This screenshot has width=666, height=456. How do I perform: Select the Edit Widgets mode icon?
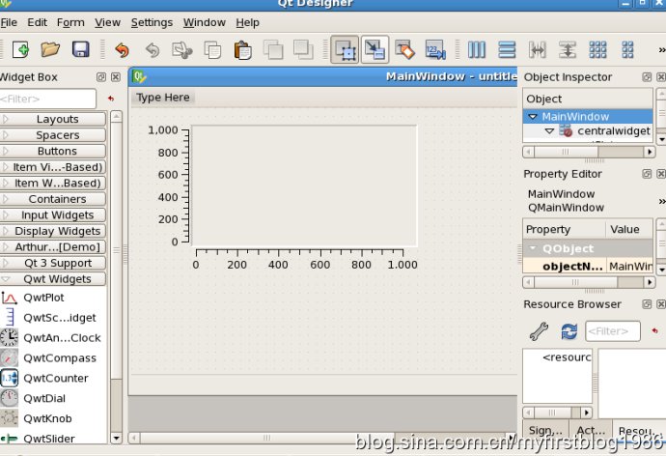(x=345, y=49)
